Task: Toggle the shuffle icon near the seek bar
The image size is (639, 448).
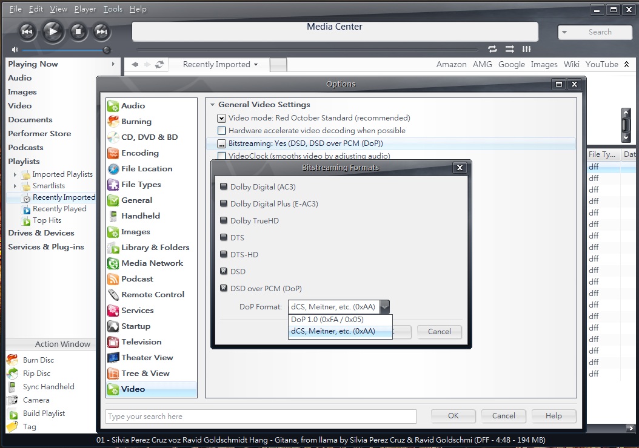Action: (x=510, y=49)
